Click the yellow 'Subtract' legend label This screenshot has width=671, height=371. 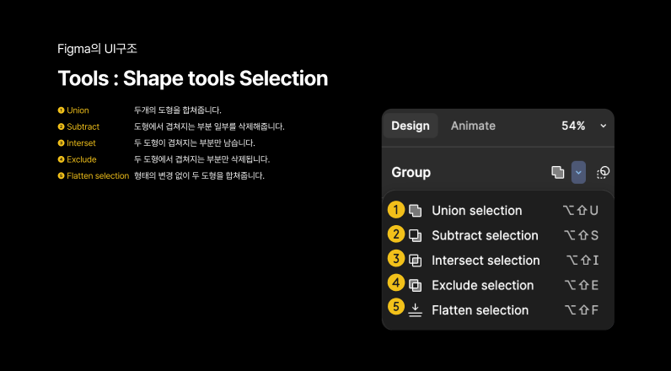[x=83, y=126]
